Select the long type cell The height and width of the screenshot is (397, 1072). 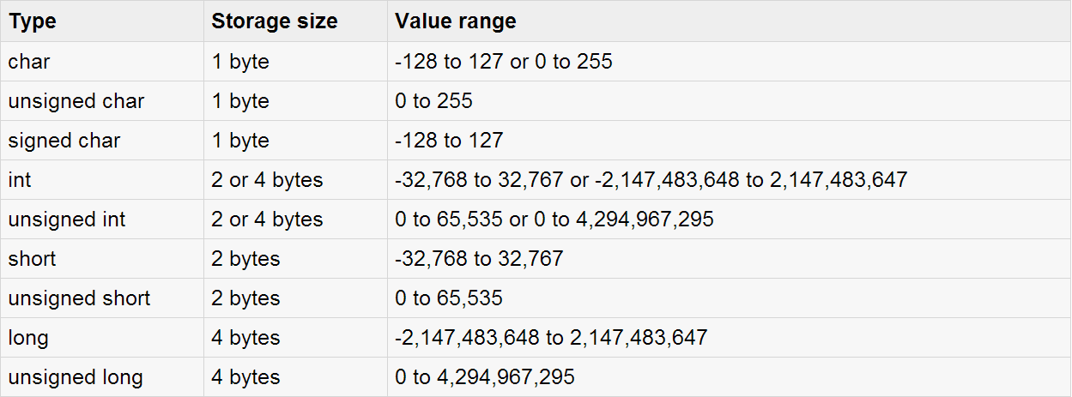(28, 338)
